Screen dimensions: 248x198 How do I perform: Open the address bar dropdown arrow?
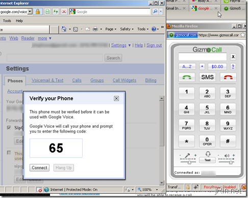pos(30,12)
